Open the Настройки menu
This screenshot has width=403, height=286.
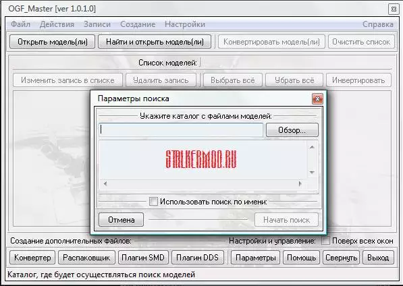click(x=185, y=24)
